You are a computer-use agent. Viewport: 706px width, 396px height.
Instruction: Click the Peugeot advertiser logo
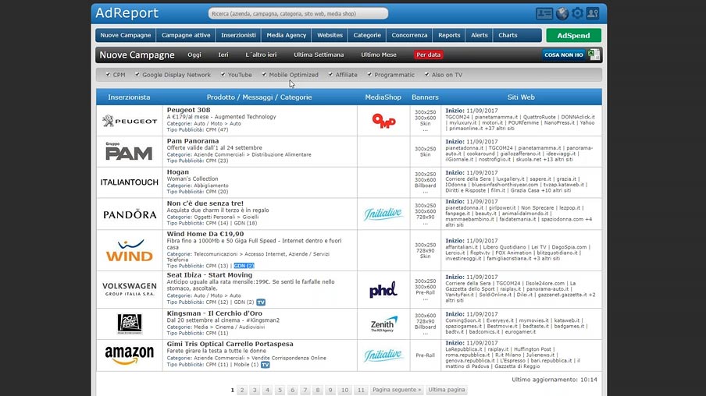coord(129,121)
